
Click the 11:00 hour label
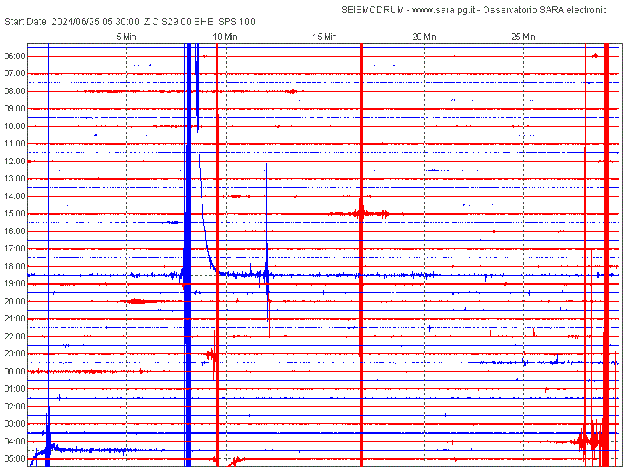(15, 143)
